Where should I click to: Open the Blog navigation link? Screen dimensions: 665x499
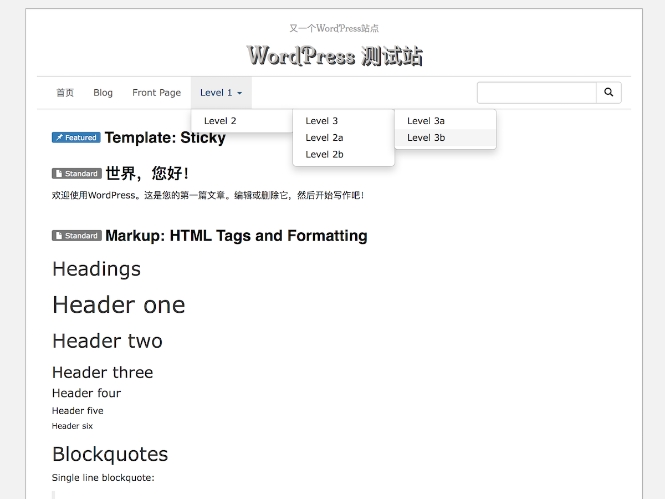tap(103, 93)
